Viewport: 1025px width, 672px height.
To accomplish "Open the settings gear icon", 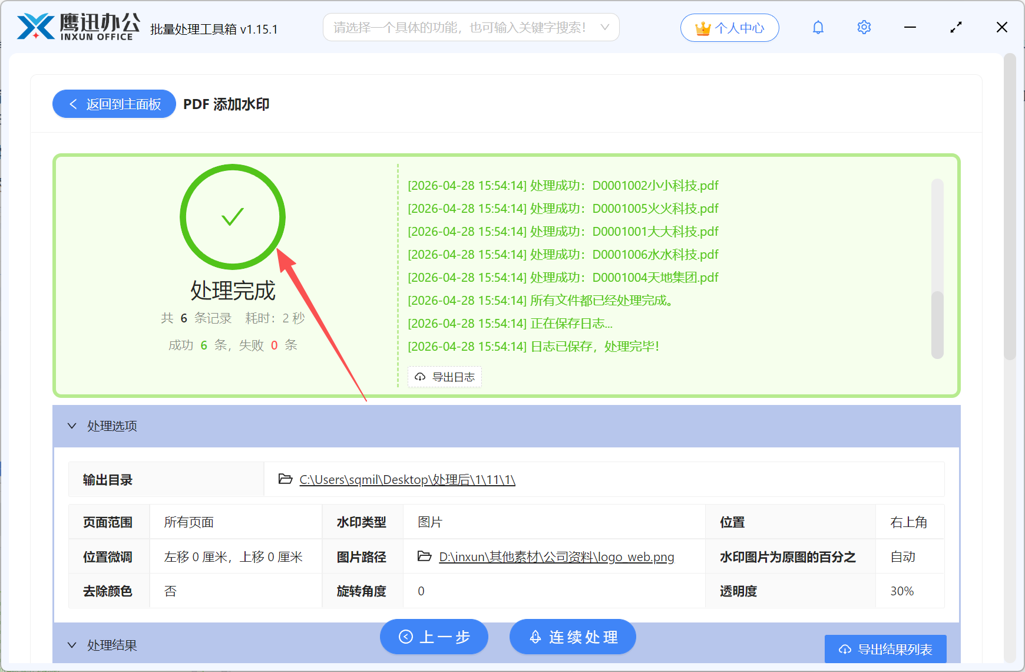I will pyautogui.click(x=864, y=27).
